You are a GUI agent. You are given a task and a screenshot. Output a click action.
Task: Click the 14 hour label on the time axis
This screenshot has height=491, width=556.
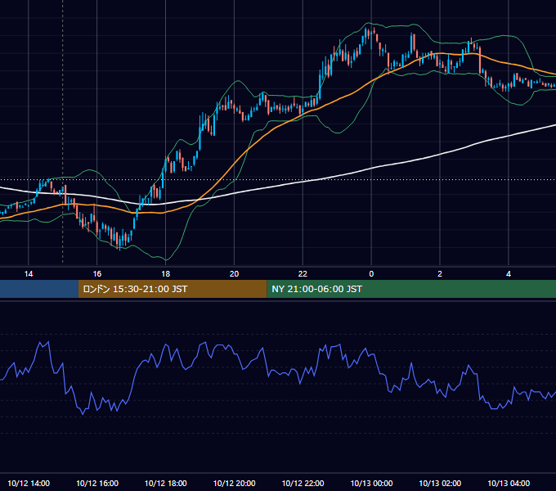[29, 274]
